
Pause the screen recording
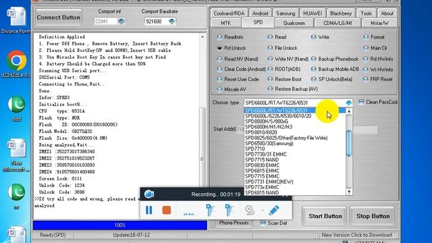point(148,210)
